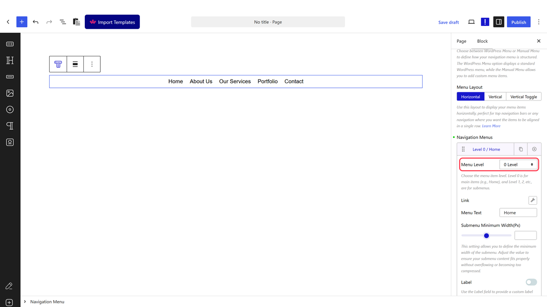Screen dimensions: 547x307
Task: Select the Image block icon in dark sidebar
Action: (x=10, y=93)
